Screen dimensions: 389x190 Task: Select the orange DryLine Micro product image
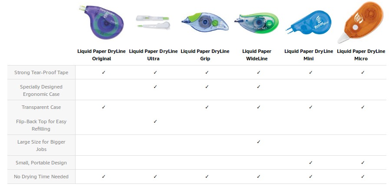point(361,22)
